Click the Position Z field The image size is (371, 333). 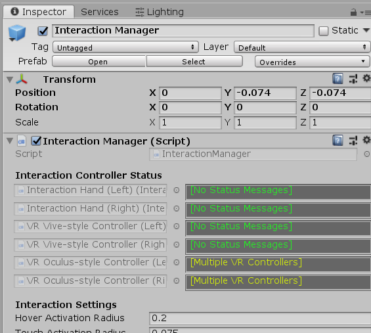(340, 93)
